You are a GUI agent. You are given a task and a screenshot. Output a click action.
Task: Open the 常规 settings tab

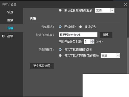click(x=10, y=12)
